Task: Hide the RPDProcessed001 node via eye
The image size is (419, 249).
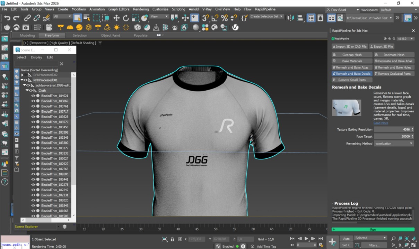Action: pyautogui.click(x=26, y=80)
